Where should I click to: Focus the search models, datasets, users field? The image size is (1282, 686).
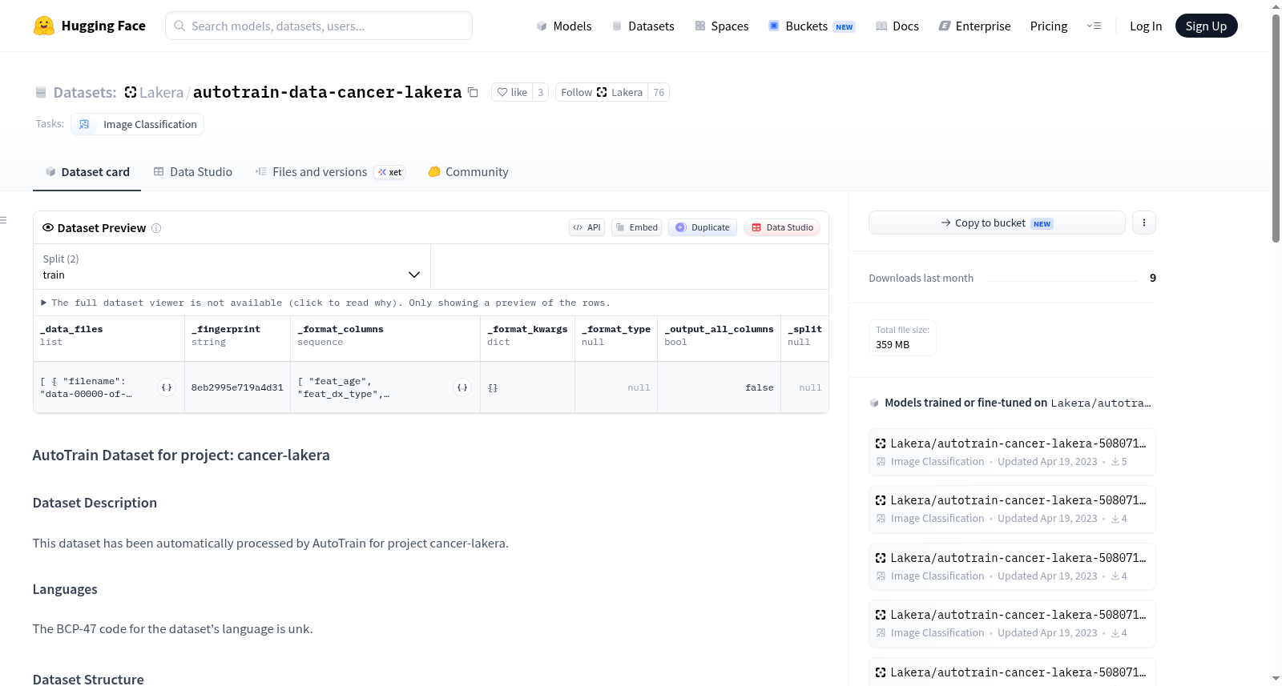(x=319, y=26)
